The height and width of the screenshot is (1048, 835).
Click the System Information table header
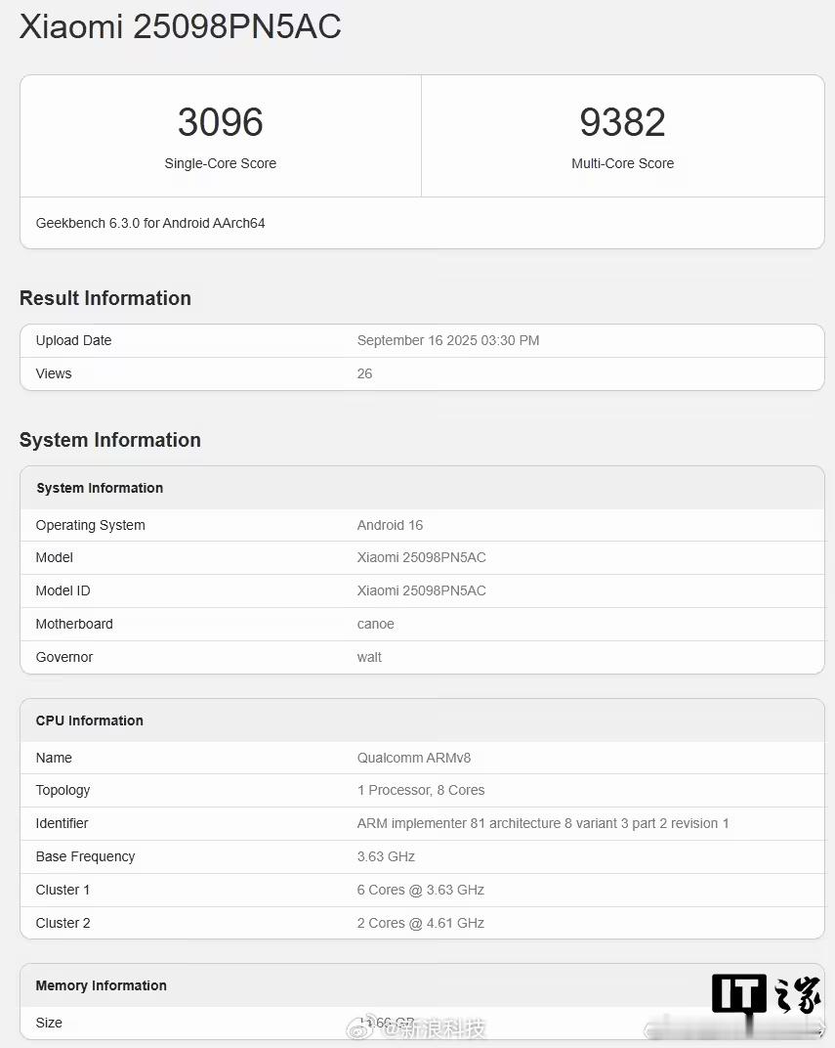click(100, 488)
